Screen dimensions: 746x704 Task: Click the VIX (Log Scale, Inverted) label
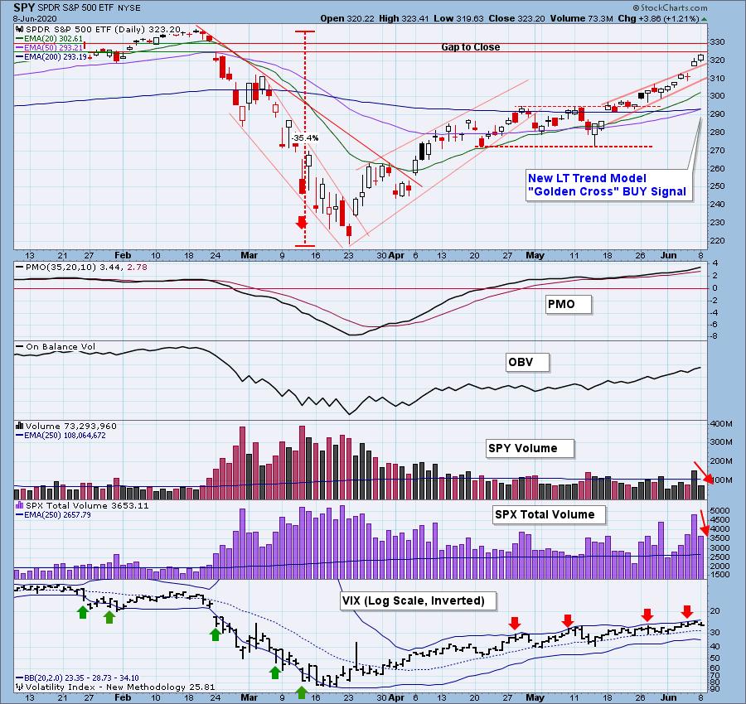tap(419, 600)
